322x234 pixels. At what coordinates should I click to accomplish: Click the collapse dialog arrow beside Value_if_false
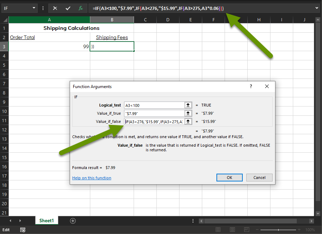[x=188, y=121]
